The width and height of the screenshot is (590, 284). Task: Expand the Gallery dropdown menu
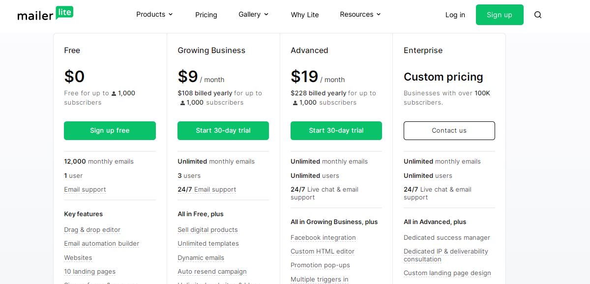253,14
